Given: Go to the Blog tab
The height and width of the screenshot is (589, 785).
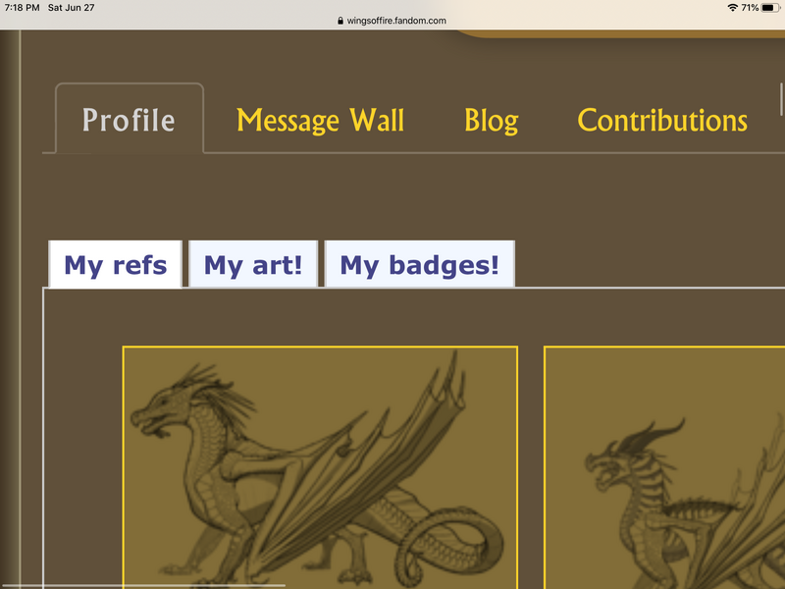Looking at the screenshot, I should pyautogui.click(x=492, y=121).
